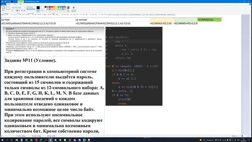252x142 pixels.
Task: Toggle strikethrough text formatting
Action: (24, 11)
